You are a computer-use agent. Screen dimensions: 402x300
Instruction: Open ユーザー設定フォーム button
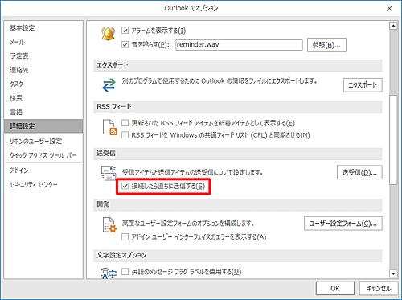pyautogui.click(x=343, y=224)
